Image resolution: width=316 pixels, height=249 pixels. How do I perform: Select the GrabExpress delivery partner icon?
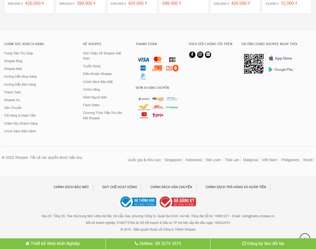[x=172, y=107]
